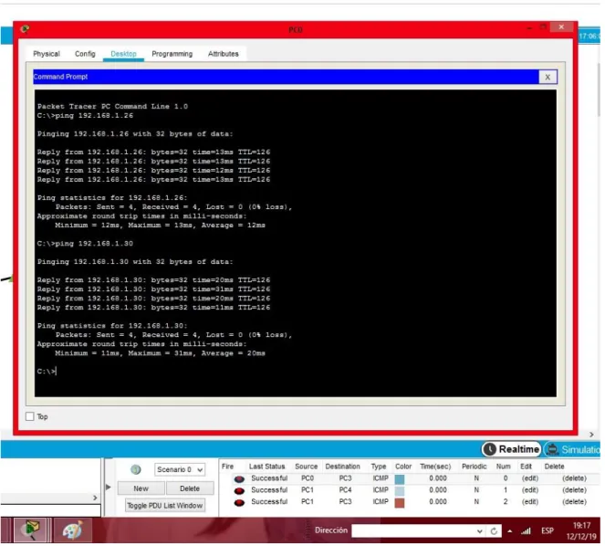Click the workspace horizontal scroll right arrow
The image size is (605, 546).
591,435
